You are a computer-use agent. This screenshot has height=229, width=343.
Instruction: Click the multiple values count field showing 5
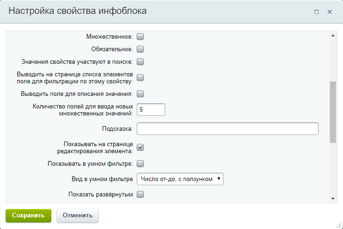[x=151, y=109]
